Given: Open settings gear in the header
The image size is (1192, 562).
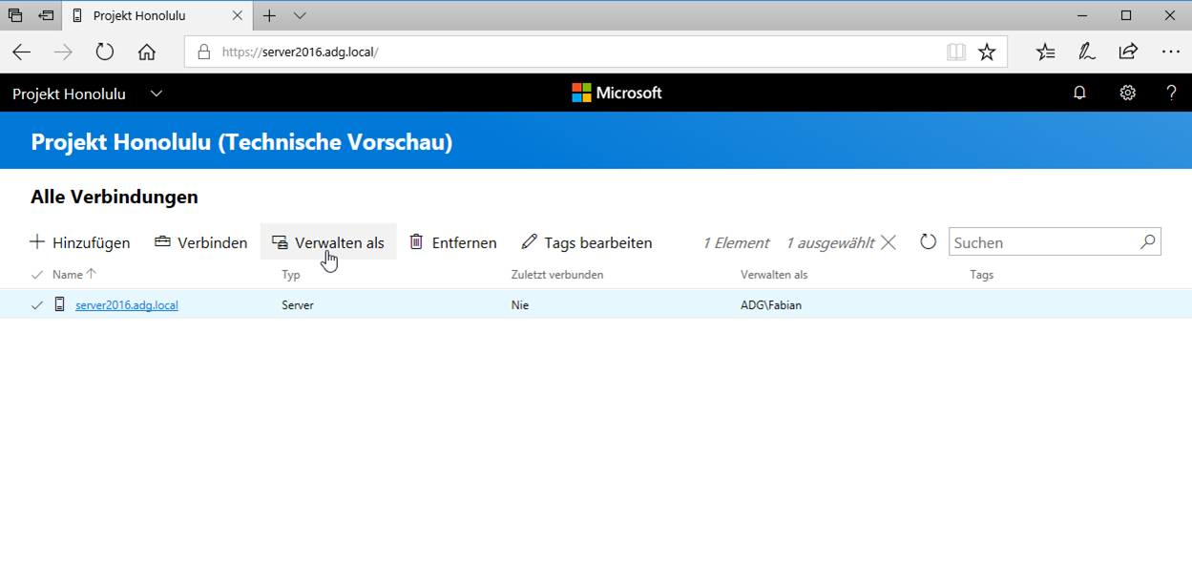Looking at the screenshot, I should click(x=1127, y=93).
